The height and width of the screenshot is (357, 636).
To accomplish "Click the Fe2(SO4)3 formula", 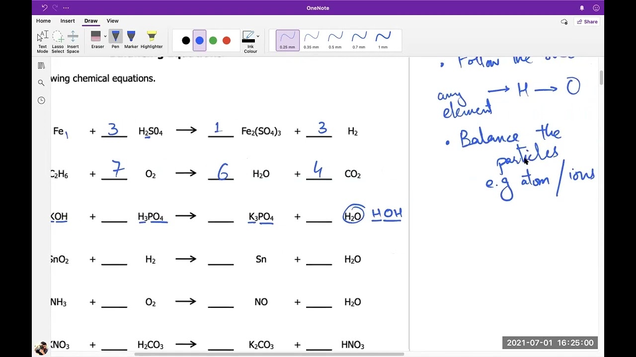I will point(261,131).
